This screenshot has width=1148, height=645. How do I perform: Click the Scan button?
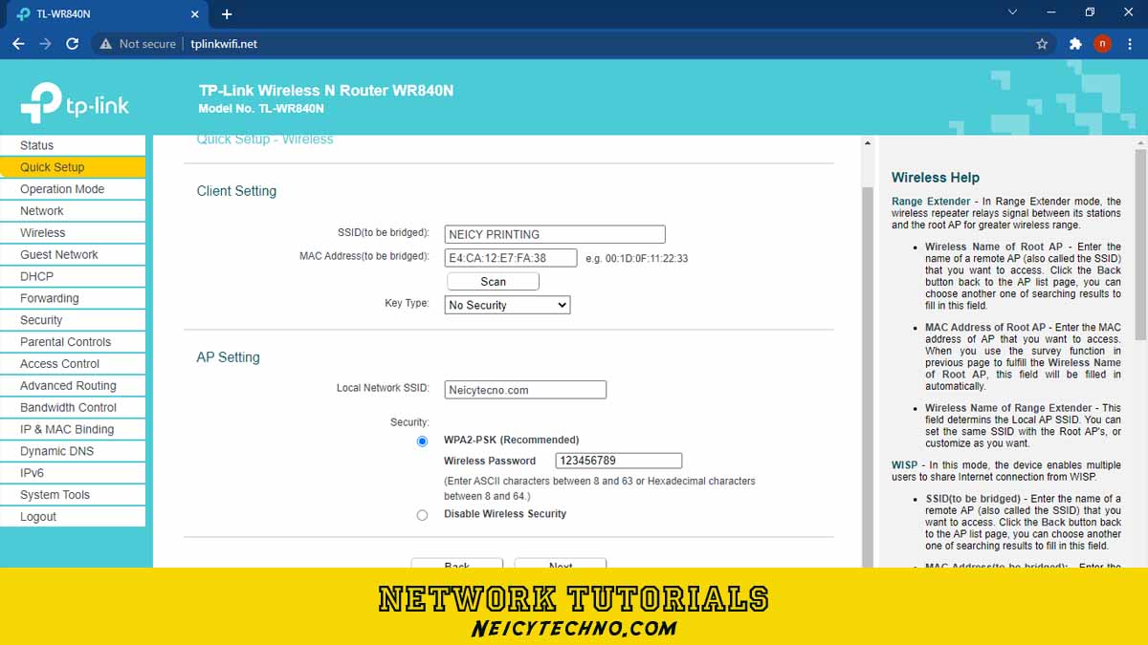493,281
